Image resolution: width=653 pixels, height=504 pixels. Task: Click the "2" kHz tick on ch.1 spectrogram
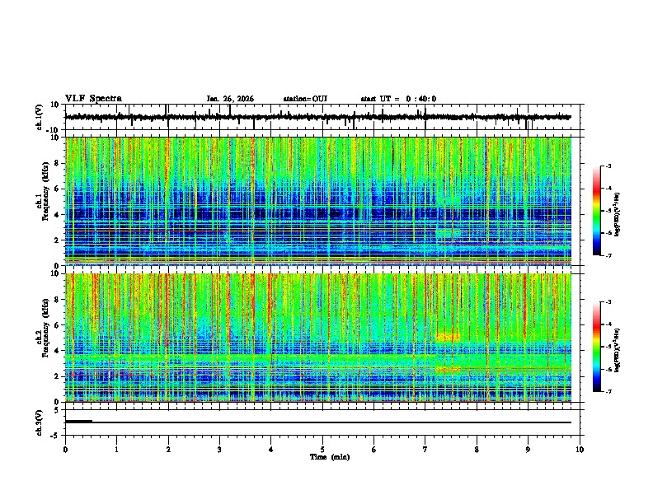[x=58, y=240]
